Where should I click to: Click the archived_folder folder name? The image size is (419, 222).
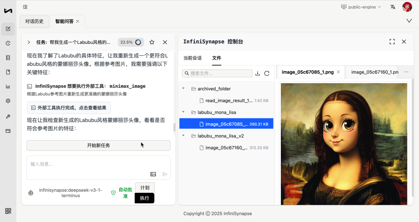tap(214, 89)
